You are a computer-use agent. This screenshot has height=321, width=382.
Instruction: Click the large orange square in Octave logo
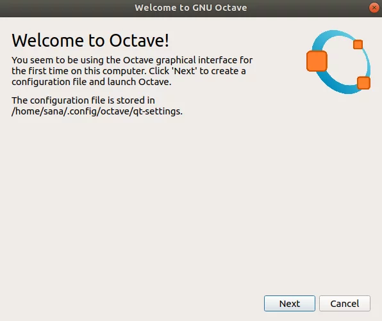317,61
